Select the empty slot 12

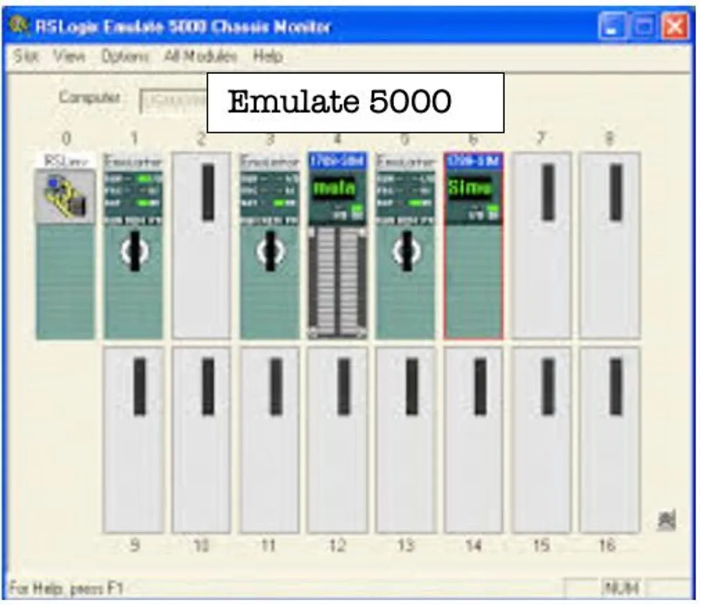pyautogui.click(x=338, y=440)
